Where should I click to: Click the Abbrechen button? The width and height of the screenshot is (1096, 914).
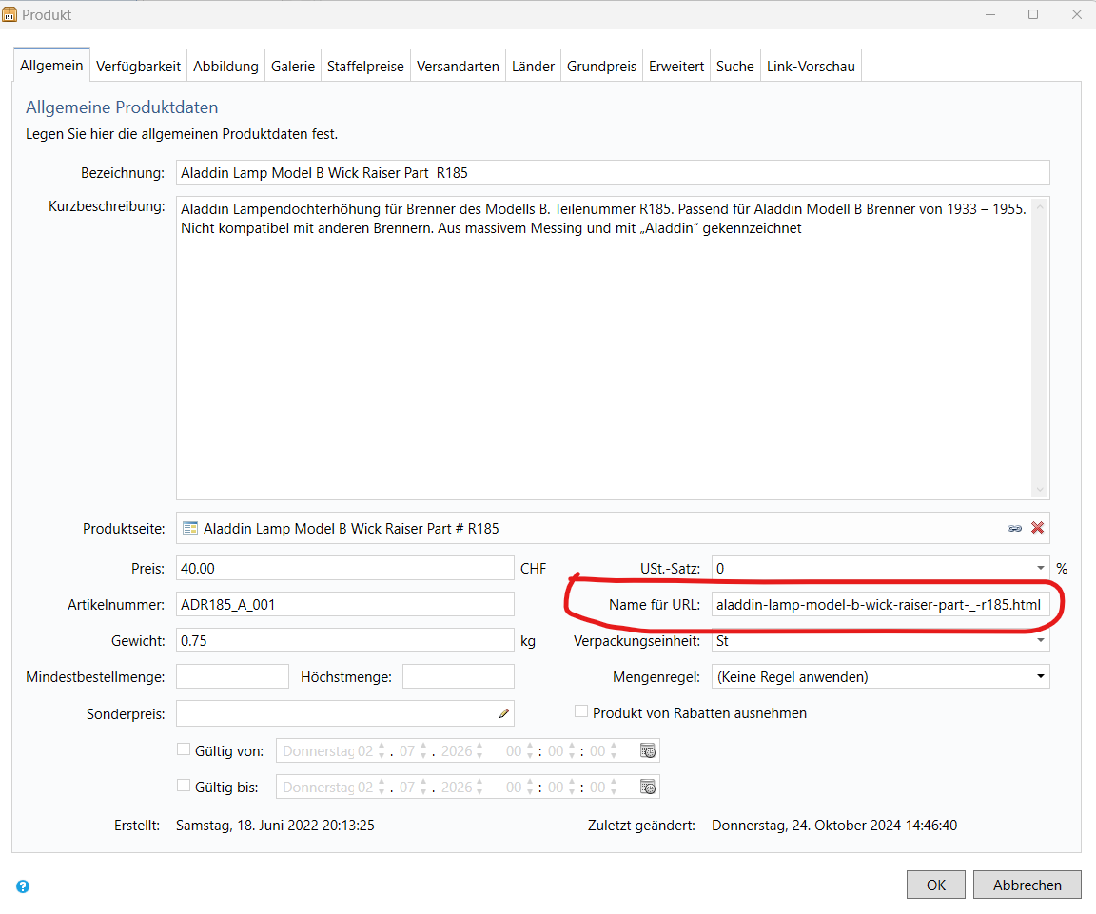[x=1027, y=885]
